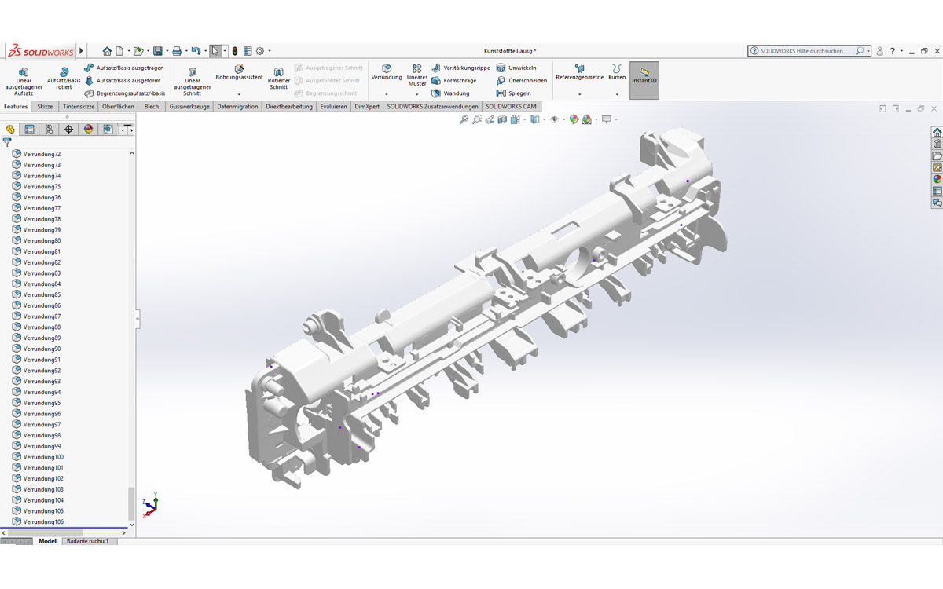Image resolution: width=943 pixels, height=589 pixels.
Task: Toggle section view in the heads-up toolbar
Action: point(502,119)
